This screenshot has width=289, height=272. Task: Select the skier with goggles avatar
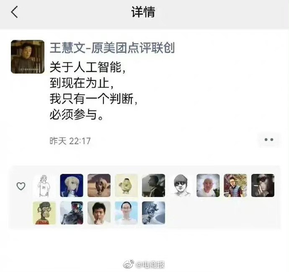pos(72,213)
